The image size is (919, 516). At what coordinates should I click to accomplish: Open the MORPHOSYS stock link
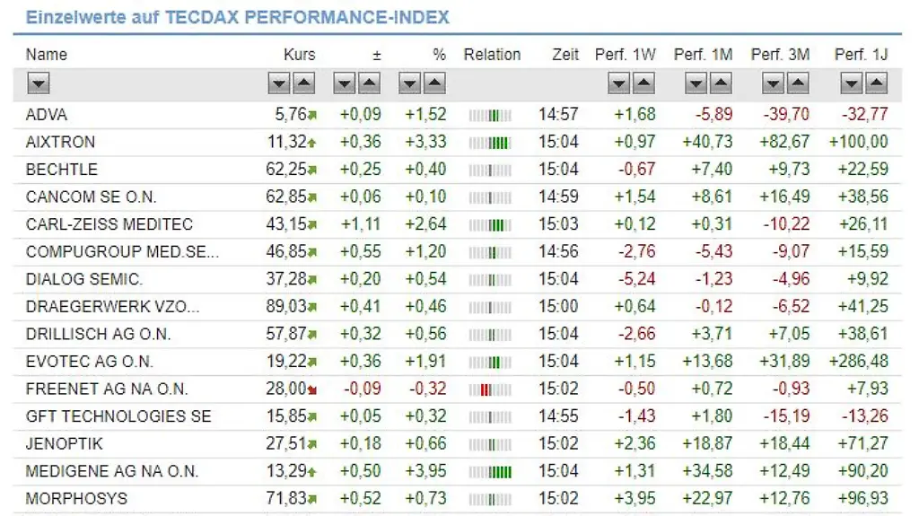[76, 498]
